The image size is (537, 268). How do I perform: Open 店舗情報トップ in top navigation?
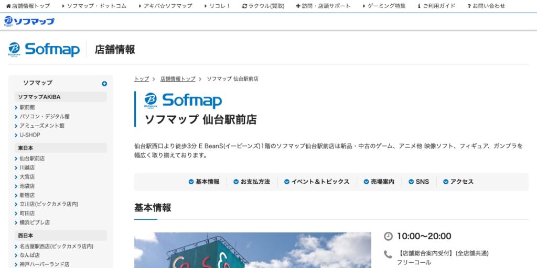(x=28, y=6)
